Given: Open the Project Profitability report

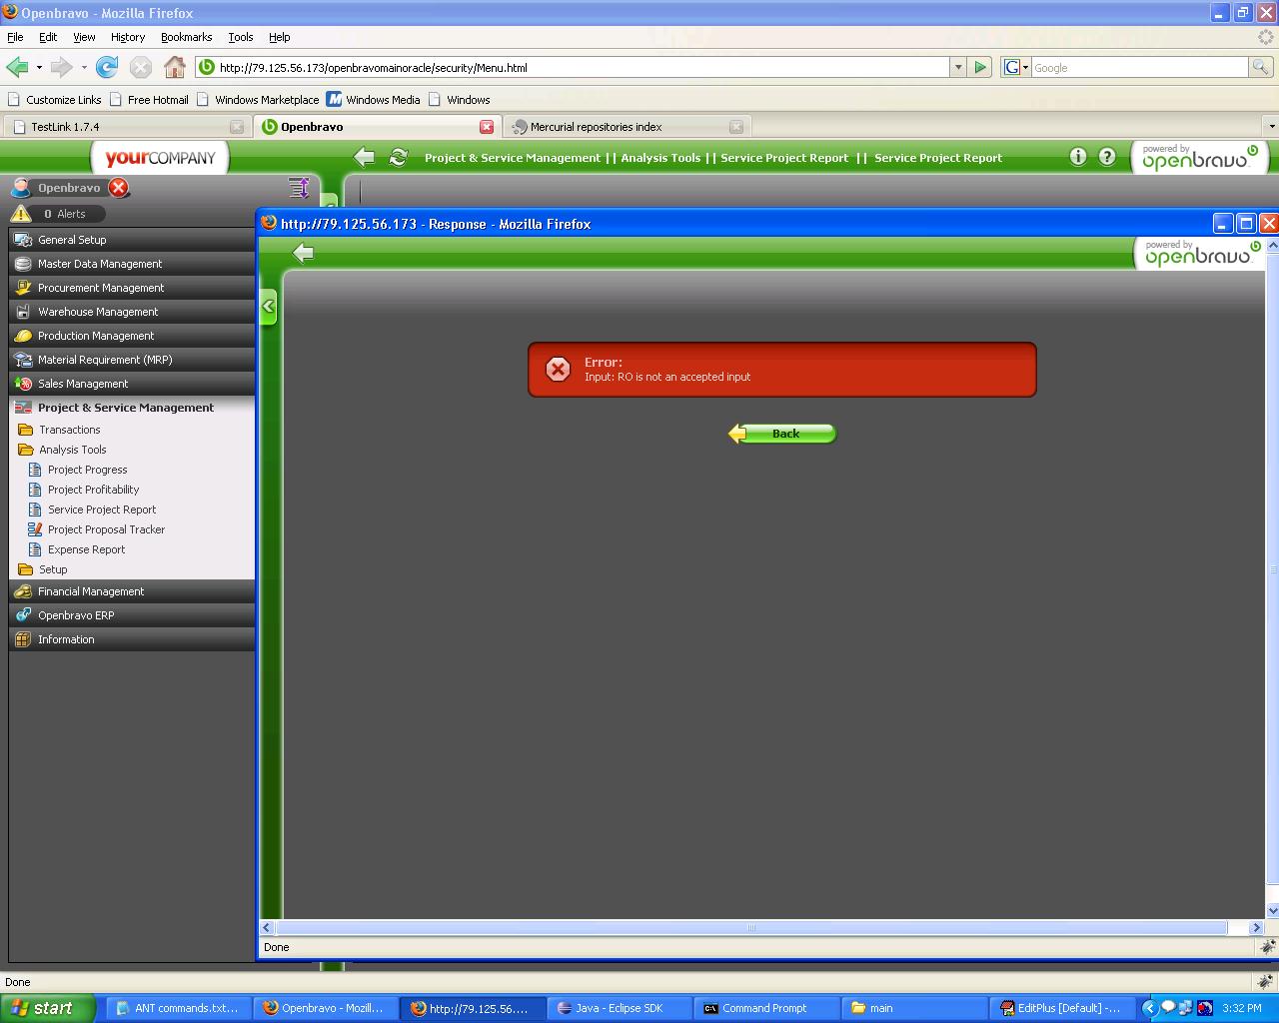Looking at the screenshot, I should (94, 490).
